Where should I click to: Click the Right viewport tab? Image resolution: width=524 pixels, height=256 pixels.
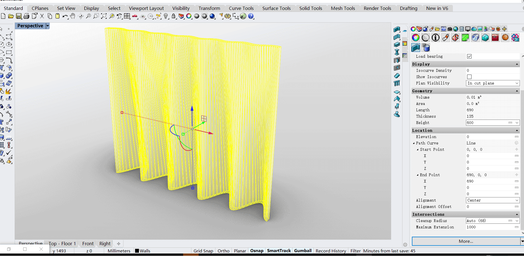click(x=105, y=244)
